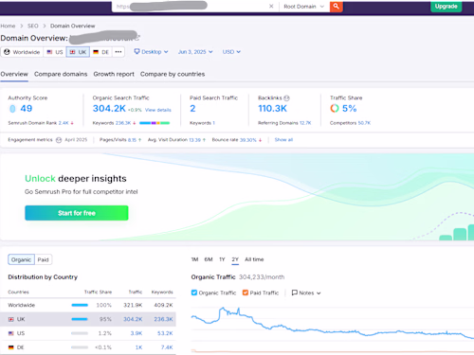Image resolution: width=474 pixels, height=355 pixels.
Task: Click the Authority Score badge icon
Action: pyautogui.click(x=12, y=109)
